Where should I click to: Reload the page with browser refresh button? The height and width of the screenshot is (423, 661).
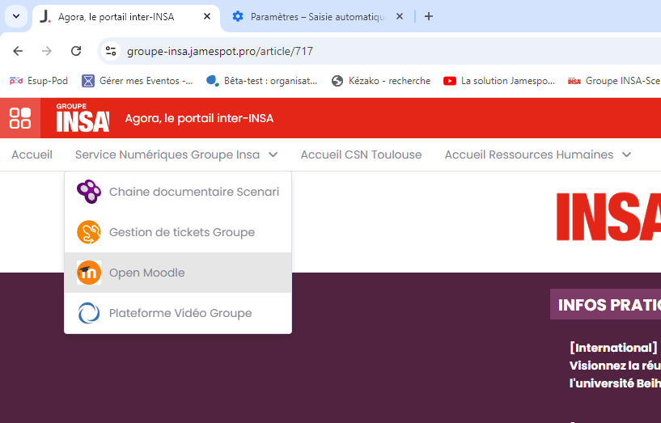click(x=76, y=51)
